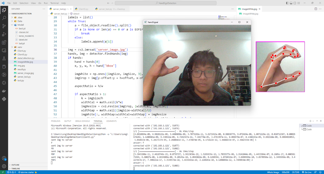Click the HandSignDetection command center search box

(x=166, y=3)
